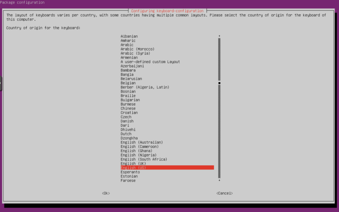Click scrollbar up arrow at top
Screen dimensions: 339x212
[x=219, y=36]
